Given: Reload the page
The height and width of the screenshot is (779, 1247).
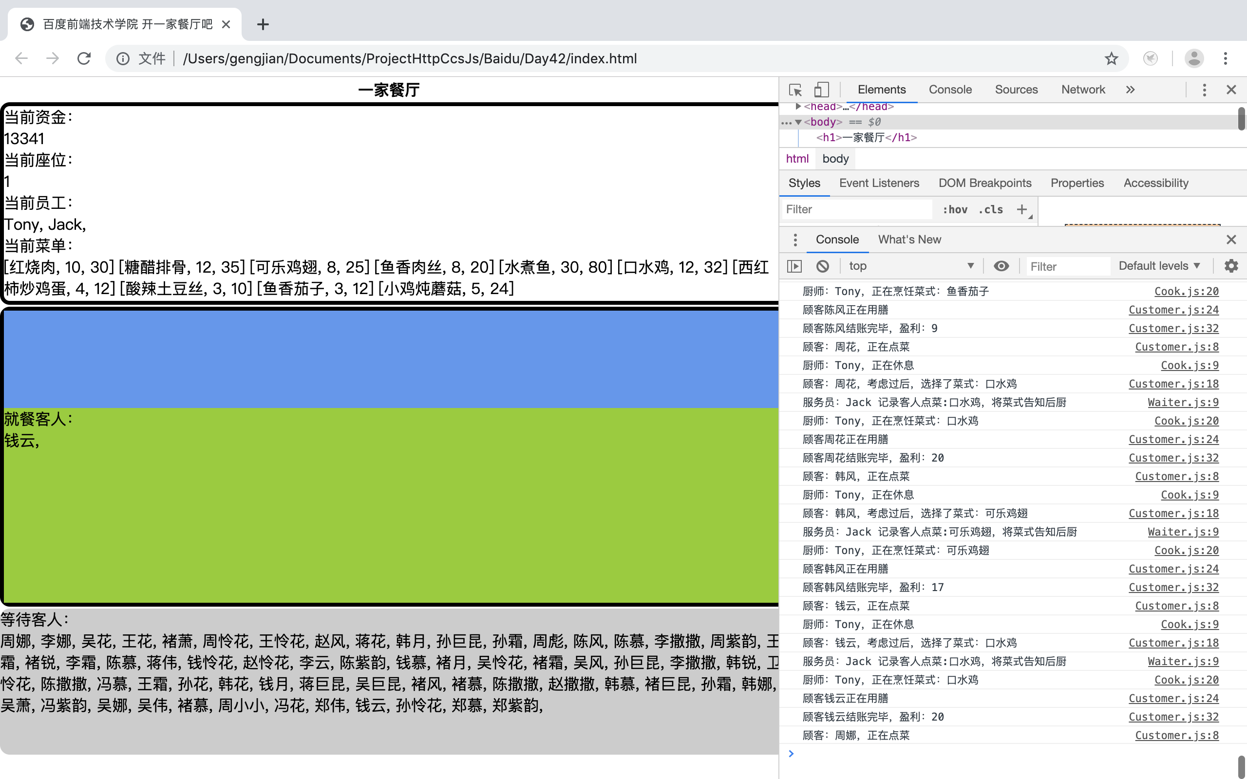Looking at the screenshot, I should (84, 58).
